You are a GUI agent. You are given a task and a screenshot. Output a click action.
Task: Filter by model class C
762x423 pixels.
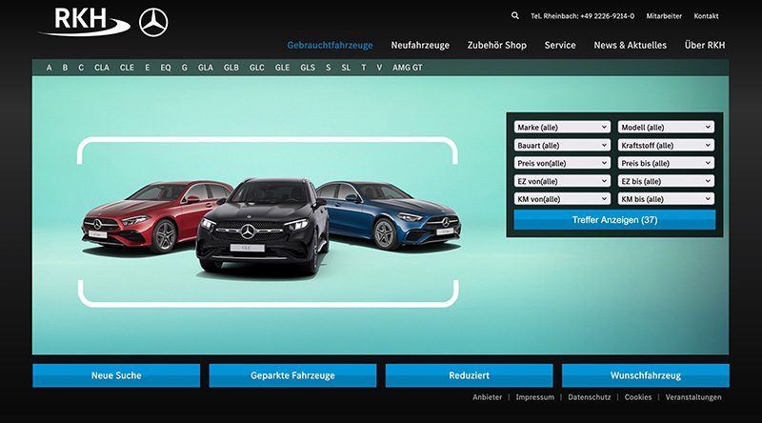(81, 68)
